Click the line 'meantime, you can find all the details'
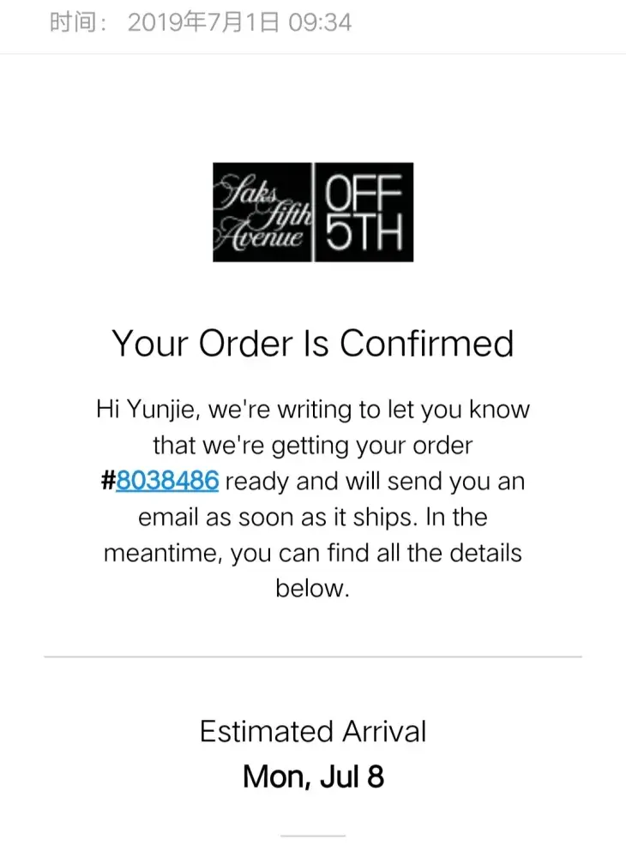Screen dimensions: 626x857 tap(313, 553)
